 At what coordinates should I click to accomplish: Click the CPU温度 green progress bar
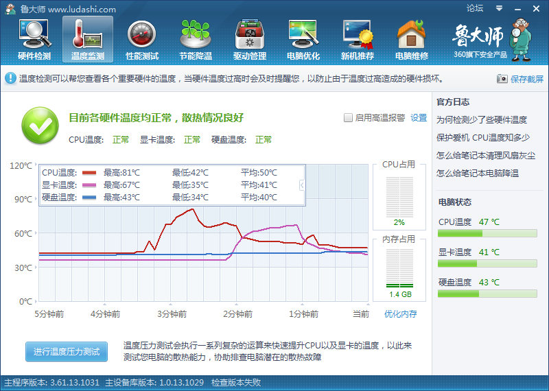pos(487,233)
